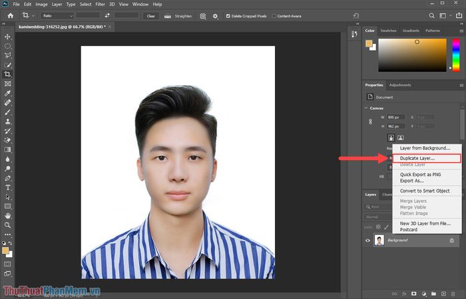Open the crop overlay grid options
Screen dimensions: 466x299
[x=203, y=16]
